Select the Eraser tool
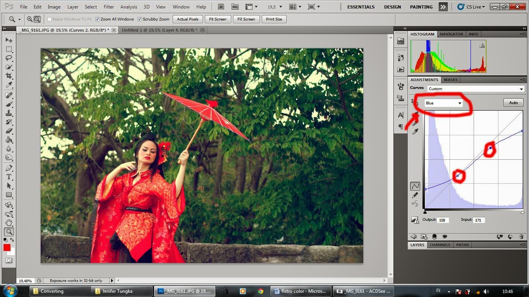Viewport: 529px width, 297px height. click(x=9, y=131)
